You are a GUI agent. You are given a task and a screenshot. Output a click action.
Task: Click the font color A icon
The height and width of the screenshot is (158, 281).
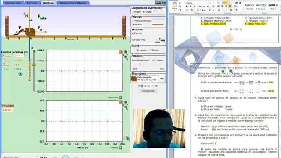pyautogui.click(x=198, y=11)
